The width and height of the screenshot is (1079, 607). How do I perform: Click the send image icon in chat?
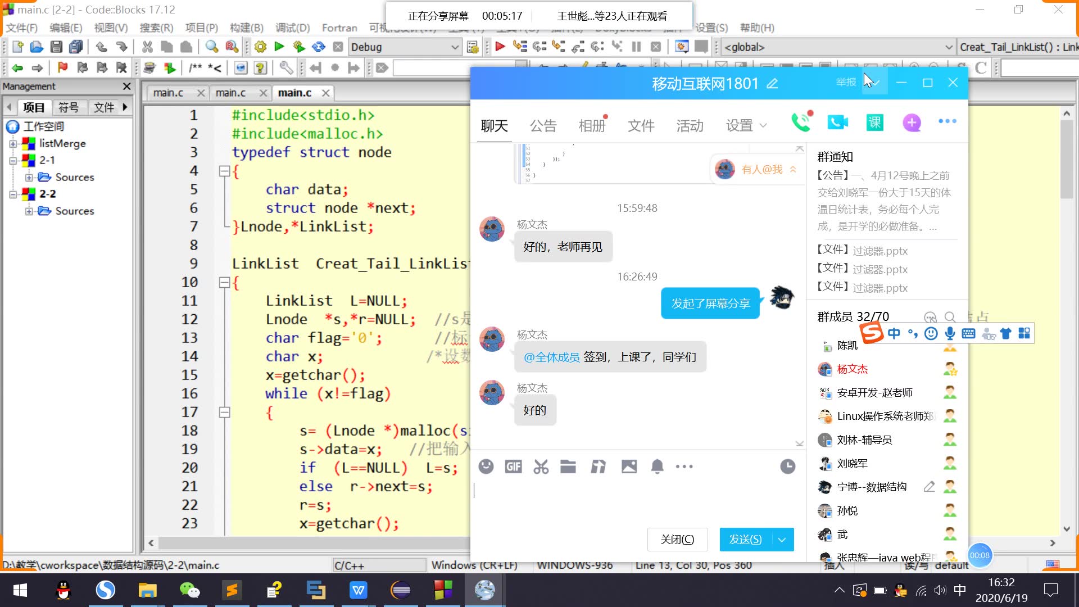point(629,466)
